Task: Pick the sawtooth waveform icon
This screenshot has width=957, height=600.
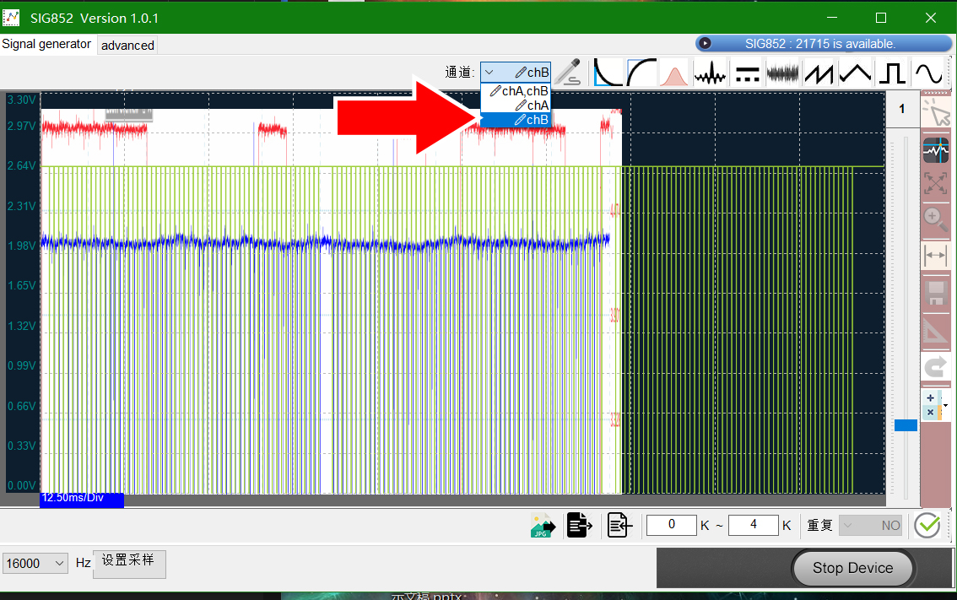Action: click(x=819, y=73)
